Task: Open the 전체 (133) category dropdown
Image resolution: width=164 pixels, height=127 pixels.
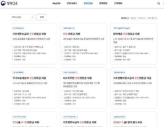Action: click(23, 17)
